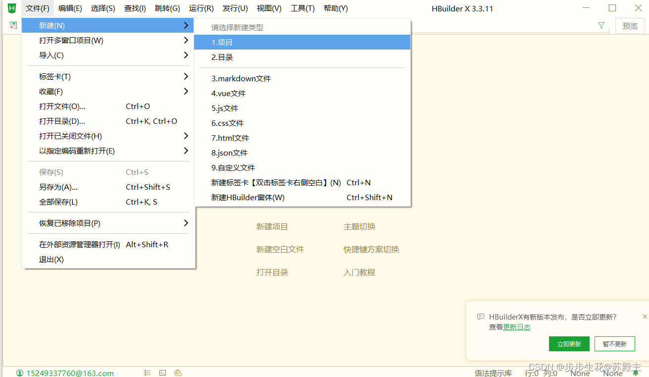Open the 发行(U) menu
This screenshot has width=649, height=377.
235,8
